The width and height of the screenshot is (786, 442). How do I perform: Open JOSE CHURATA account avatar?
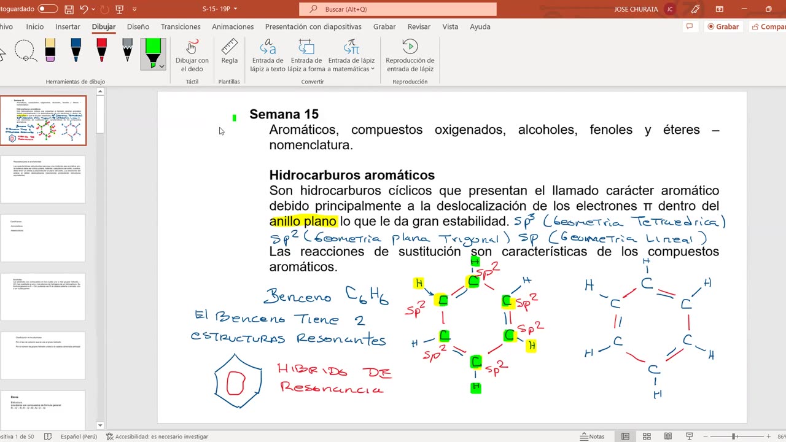(x=670, y=9)
